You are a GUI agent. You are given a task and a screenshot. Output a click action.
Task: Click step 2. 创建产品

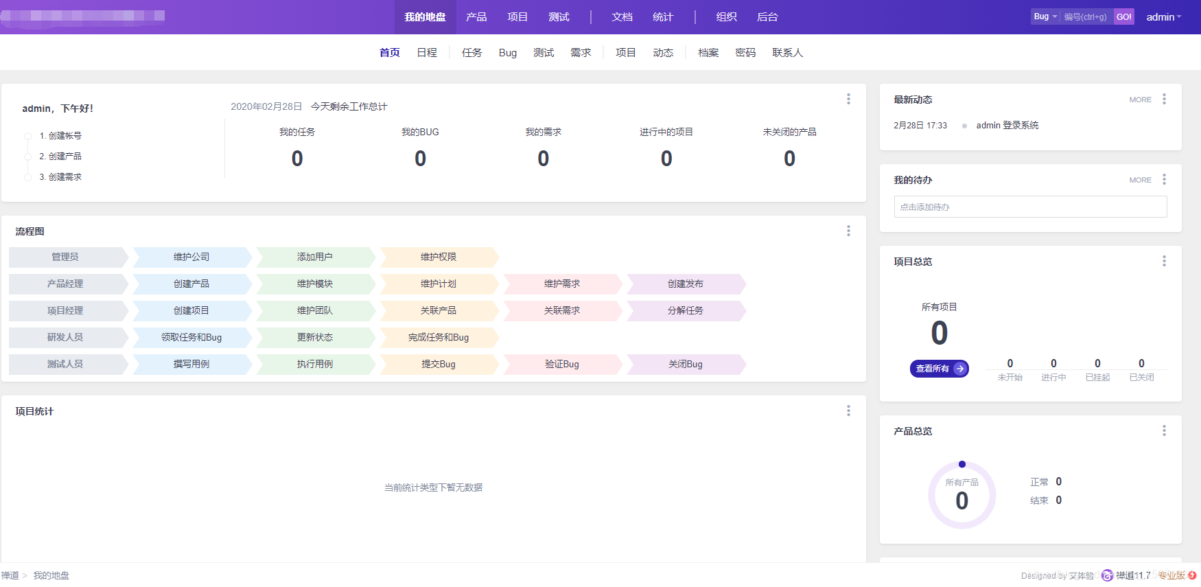click(x=60, y=157)
